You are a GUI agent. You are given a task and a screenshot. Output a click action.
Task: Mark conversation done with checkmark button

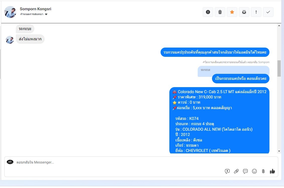[x=268, y=12]
